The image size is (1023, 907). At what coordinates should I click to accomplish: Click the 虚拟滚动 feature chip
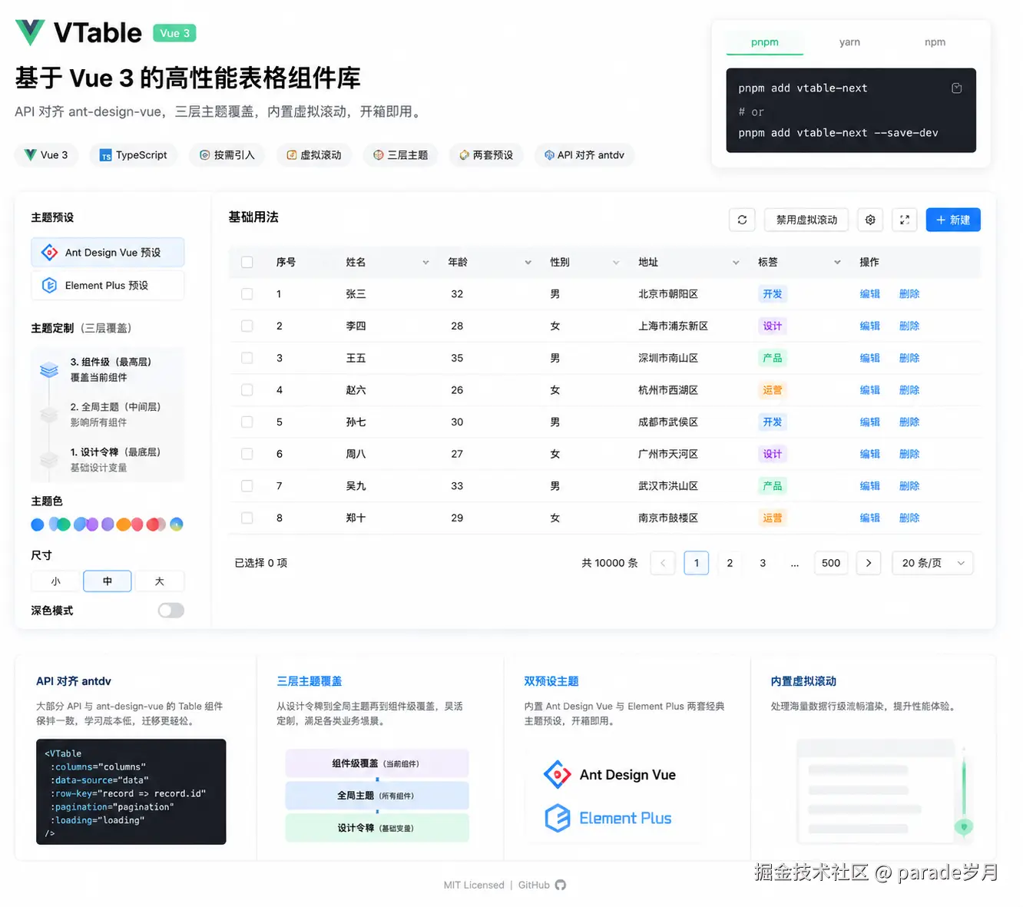point(314,155)
